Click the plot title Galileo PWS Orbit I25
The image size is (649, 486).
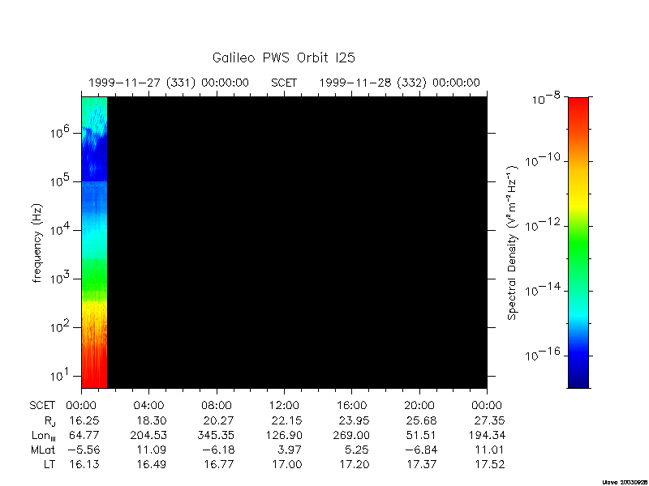coord(283,58)
